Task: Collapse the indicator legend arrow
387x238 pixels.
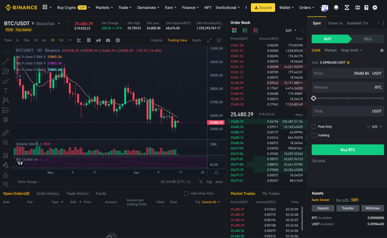Action: (20, 76)
